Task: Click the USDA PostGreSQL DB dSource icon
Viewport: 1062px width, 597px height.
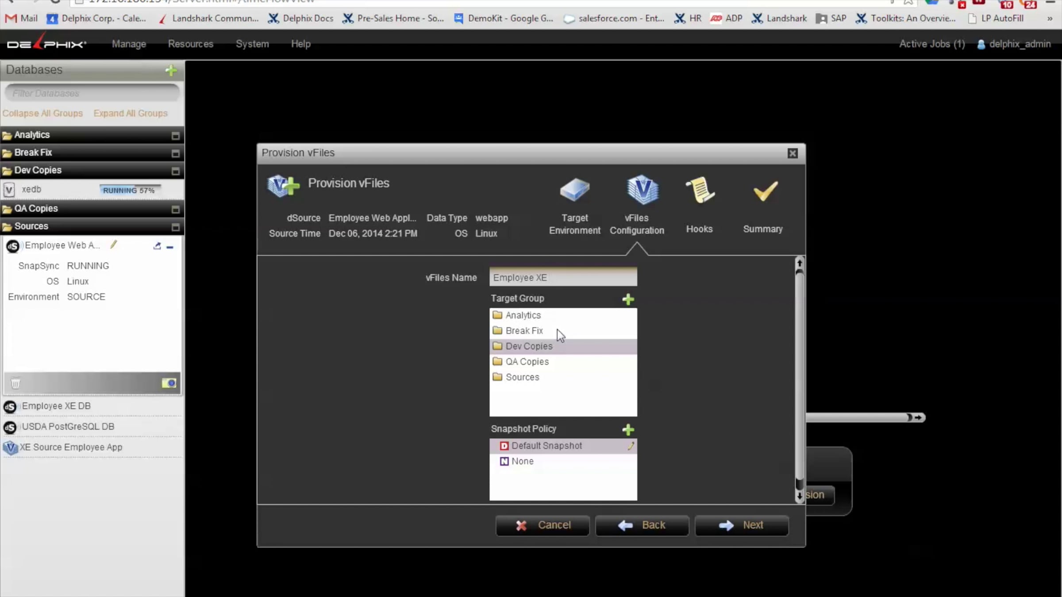Action: pos(10,427)
